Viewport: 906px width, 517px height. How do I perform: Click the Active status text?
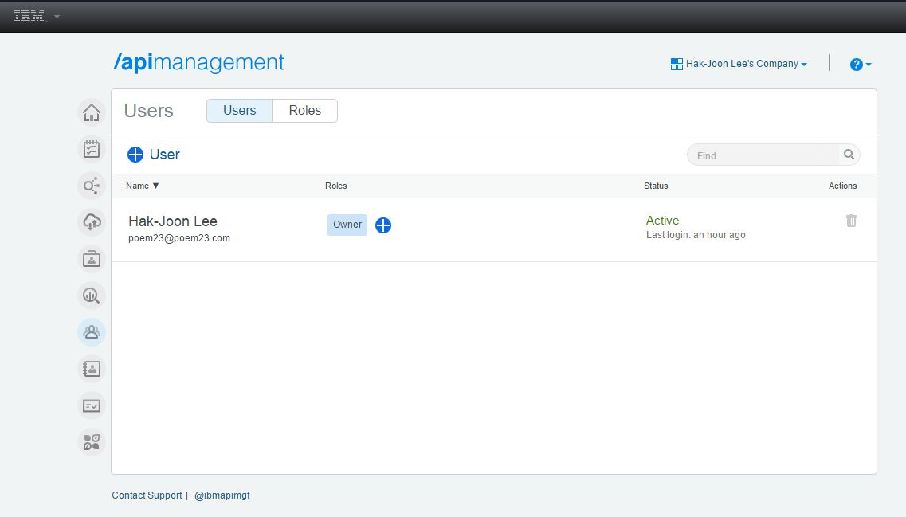pyautogui.click(x=662, y=221)
